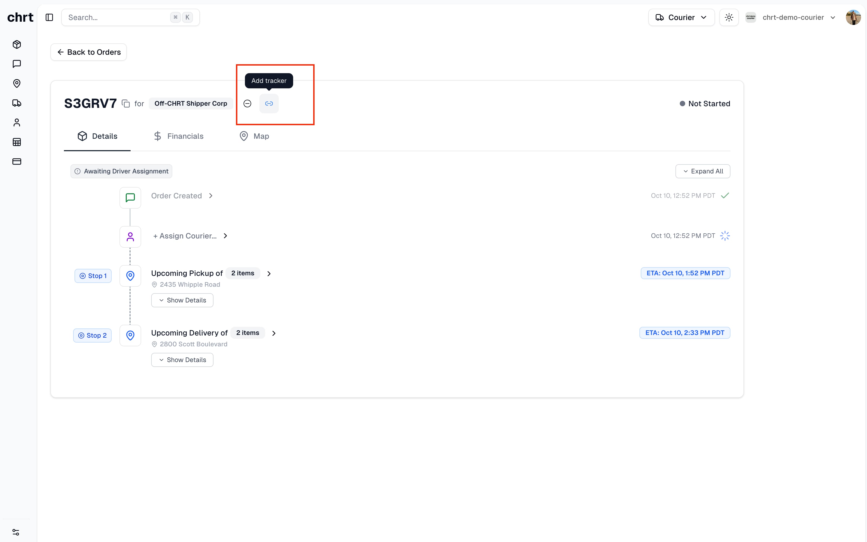Click Back to Orders
867x542 pixels.
pyautogui.click(x=88, y=52)
